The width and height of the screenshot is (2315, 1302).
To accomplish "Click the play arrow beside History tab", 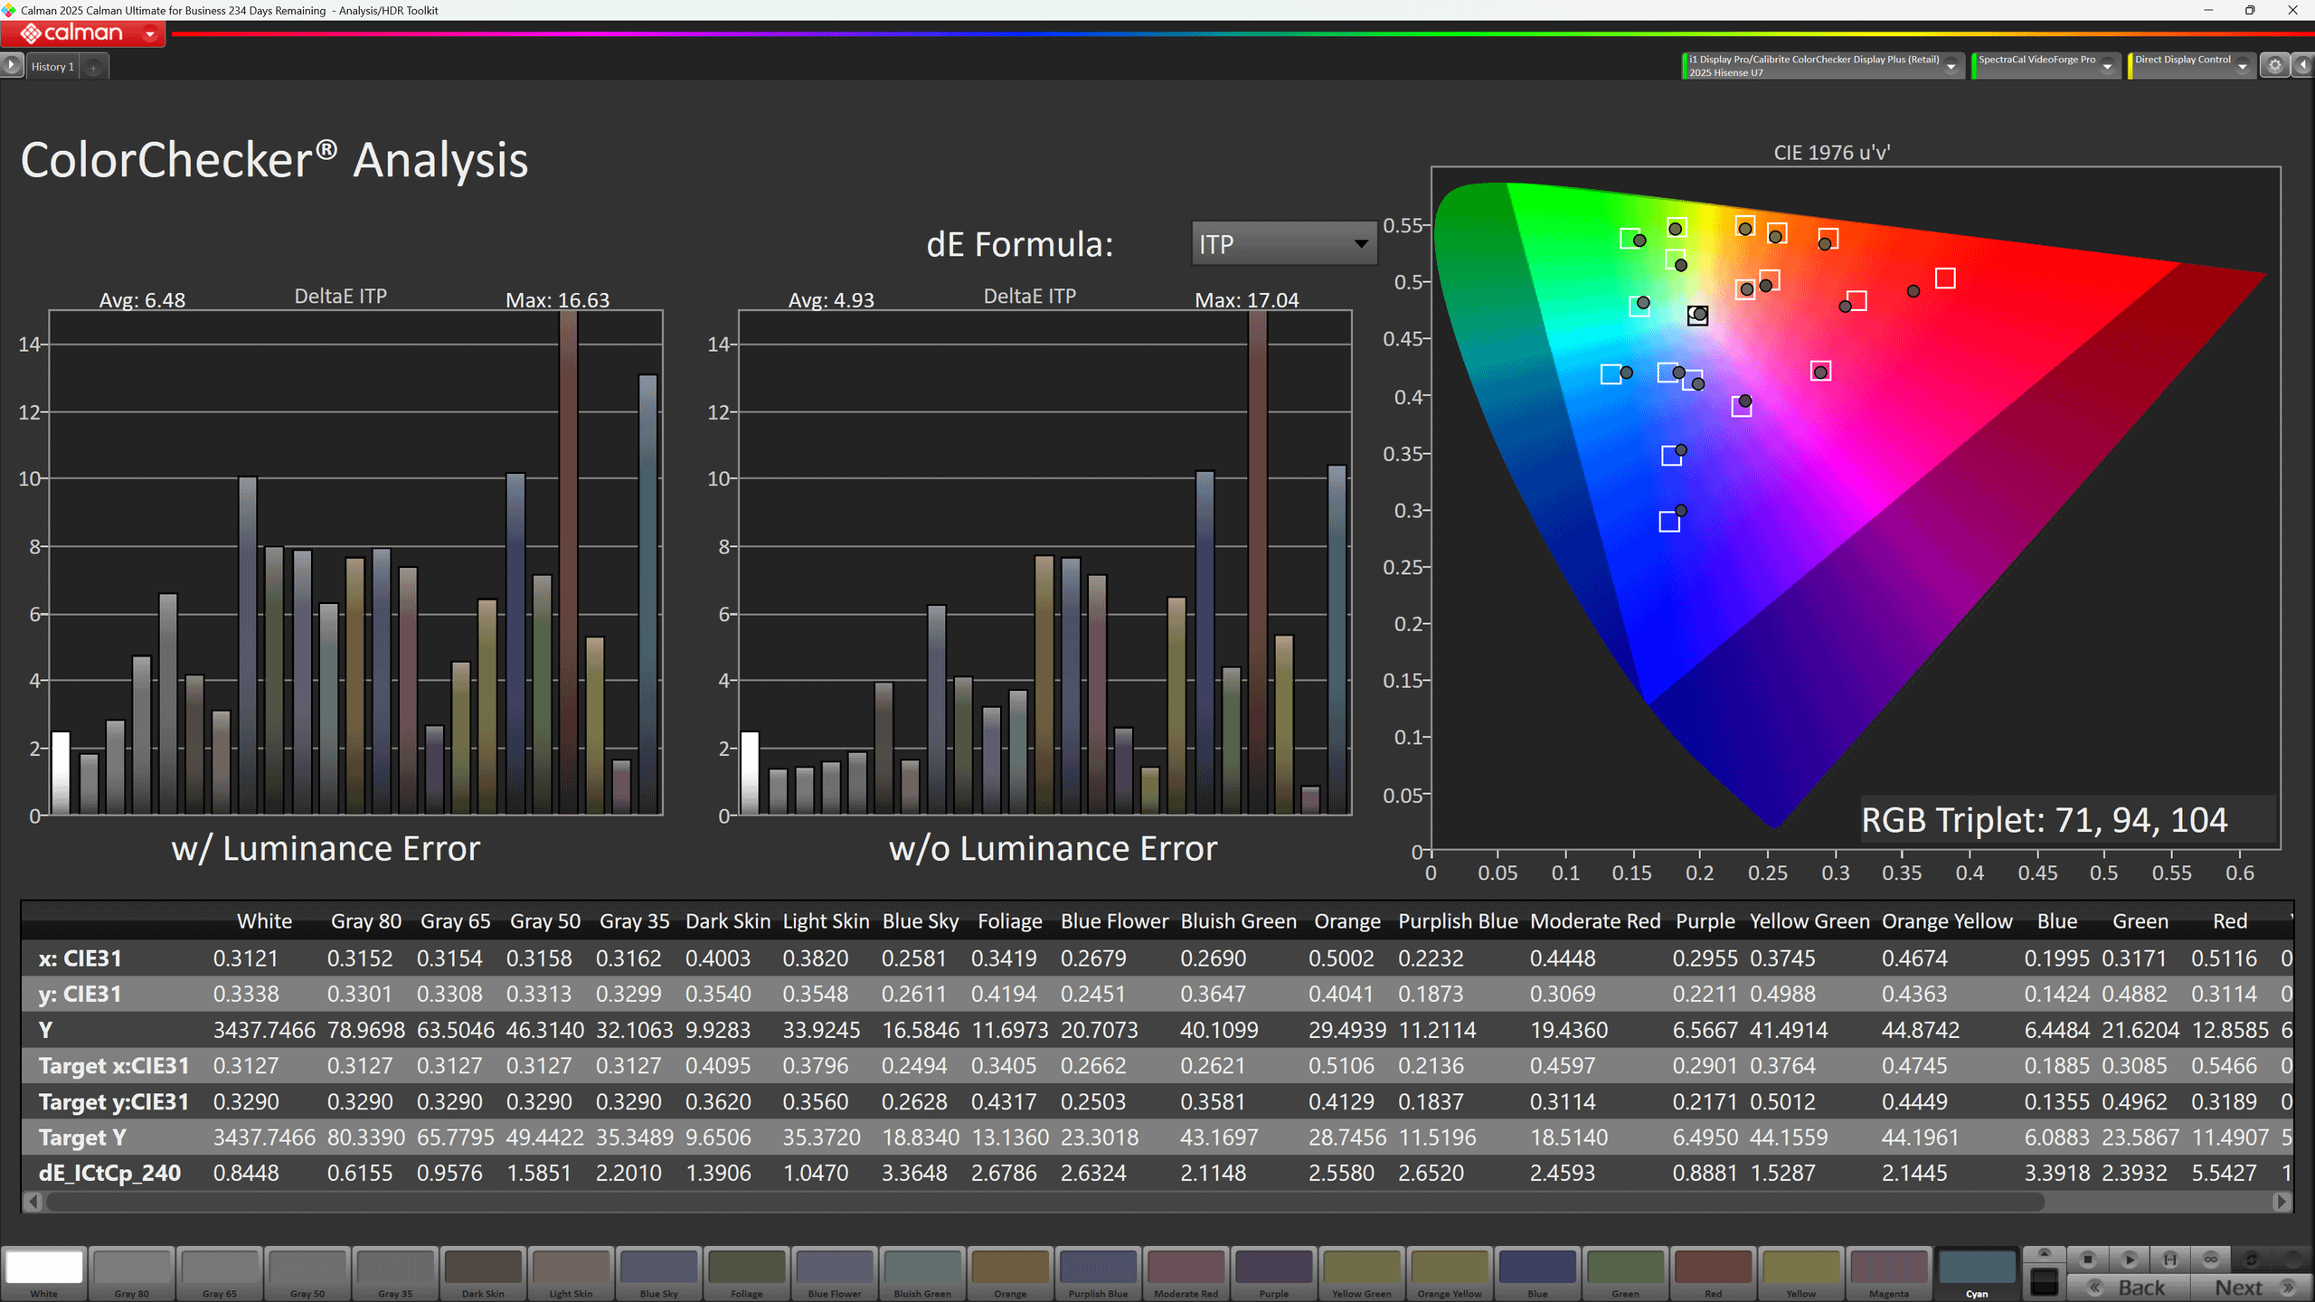I will (11, 65).
